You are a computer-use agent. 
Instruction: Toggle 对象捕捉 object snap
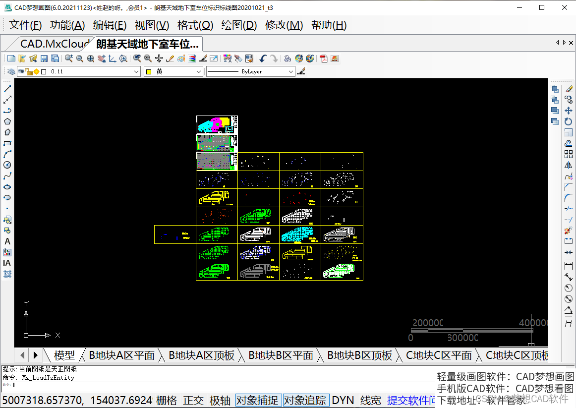point(258,400)
